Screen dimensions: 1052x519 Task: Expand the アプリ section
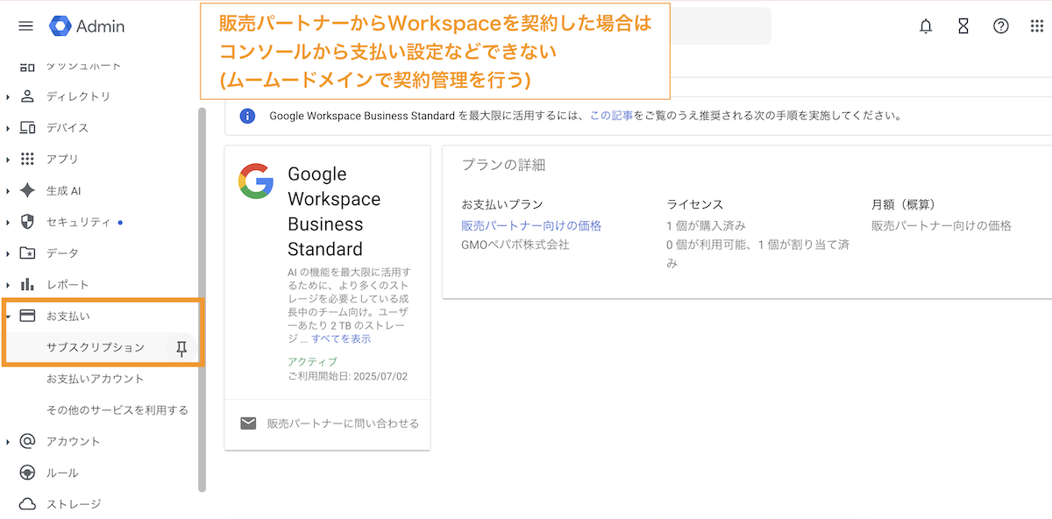coord(8,160)
